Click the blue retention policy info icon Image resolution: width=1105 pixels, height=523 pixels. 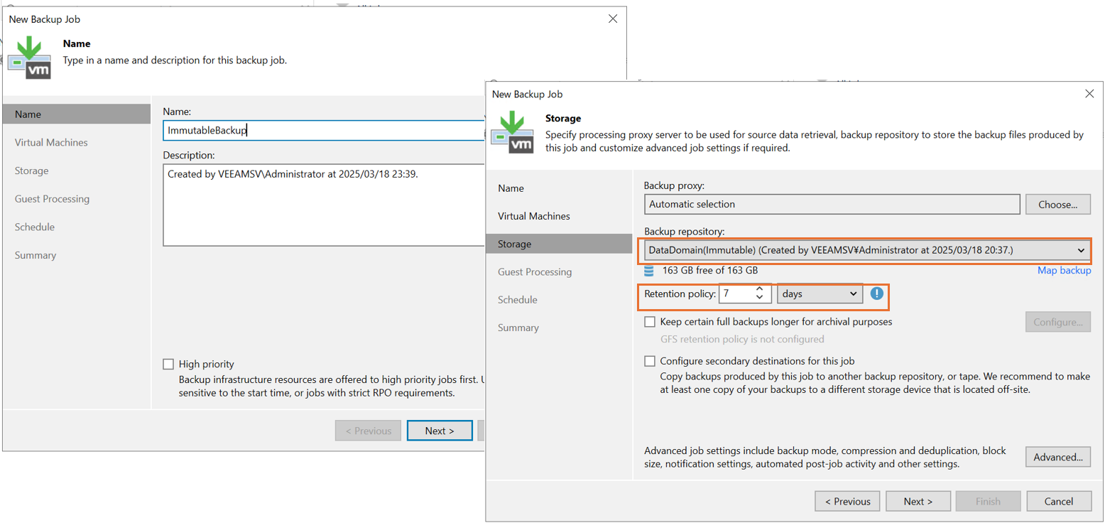pos(877,293)
